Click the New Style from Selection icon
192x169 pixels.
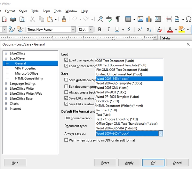20,29
